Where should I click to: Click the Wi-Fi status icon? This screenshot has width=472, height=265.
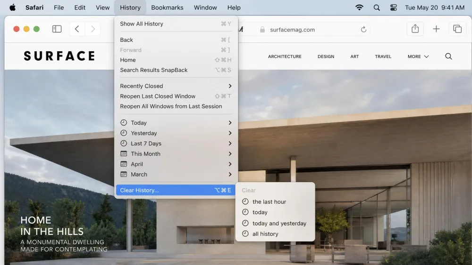click(x=359, y=8)
